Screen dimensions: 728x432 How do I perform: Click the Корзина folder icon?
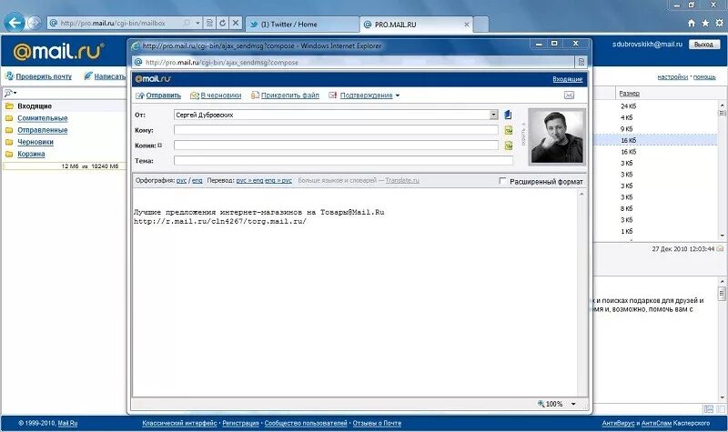9,154
